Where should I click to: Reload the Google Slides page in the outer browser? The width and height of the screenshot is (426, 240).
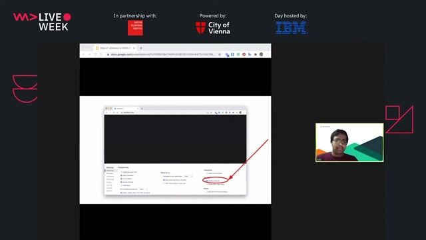(95, 55)
